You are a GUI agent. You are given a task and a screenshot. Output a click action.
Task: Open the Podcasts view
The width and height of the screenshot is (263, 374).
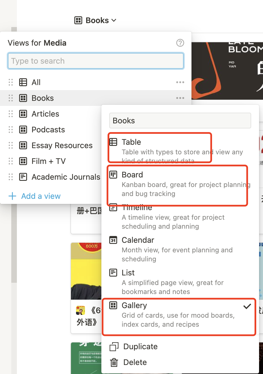click(x=48, y=130)
